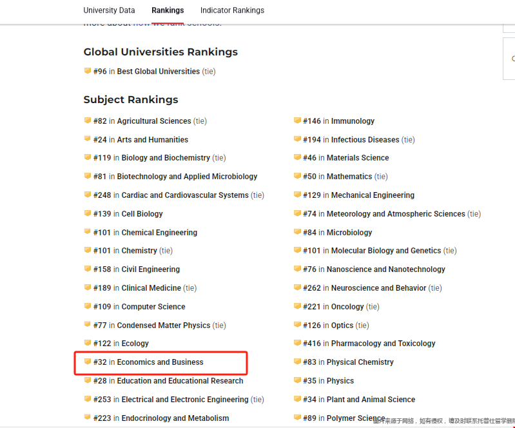
Task: Click badge icon beside Clinical Medicine
Action: coord(88,287)
